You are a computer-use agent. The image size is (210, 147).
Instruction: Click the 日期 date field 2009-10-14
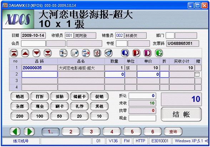click(x=33, y=35)
